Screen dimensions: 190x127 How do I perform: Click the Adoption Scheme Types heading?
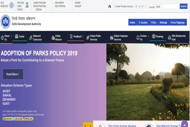(16, 85)
